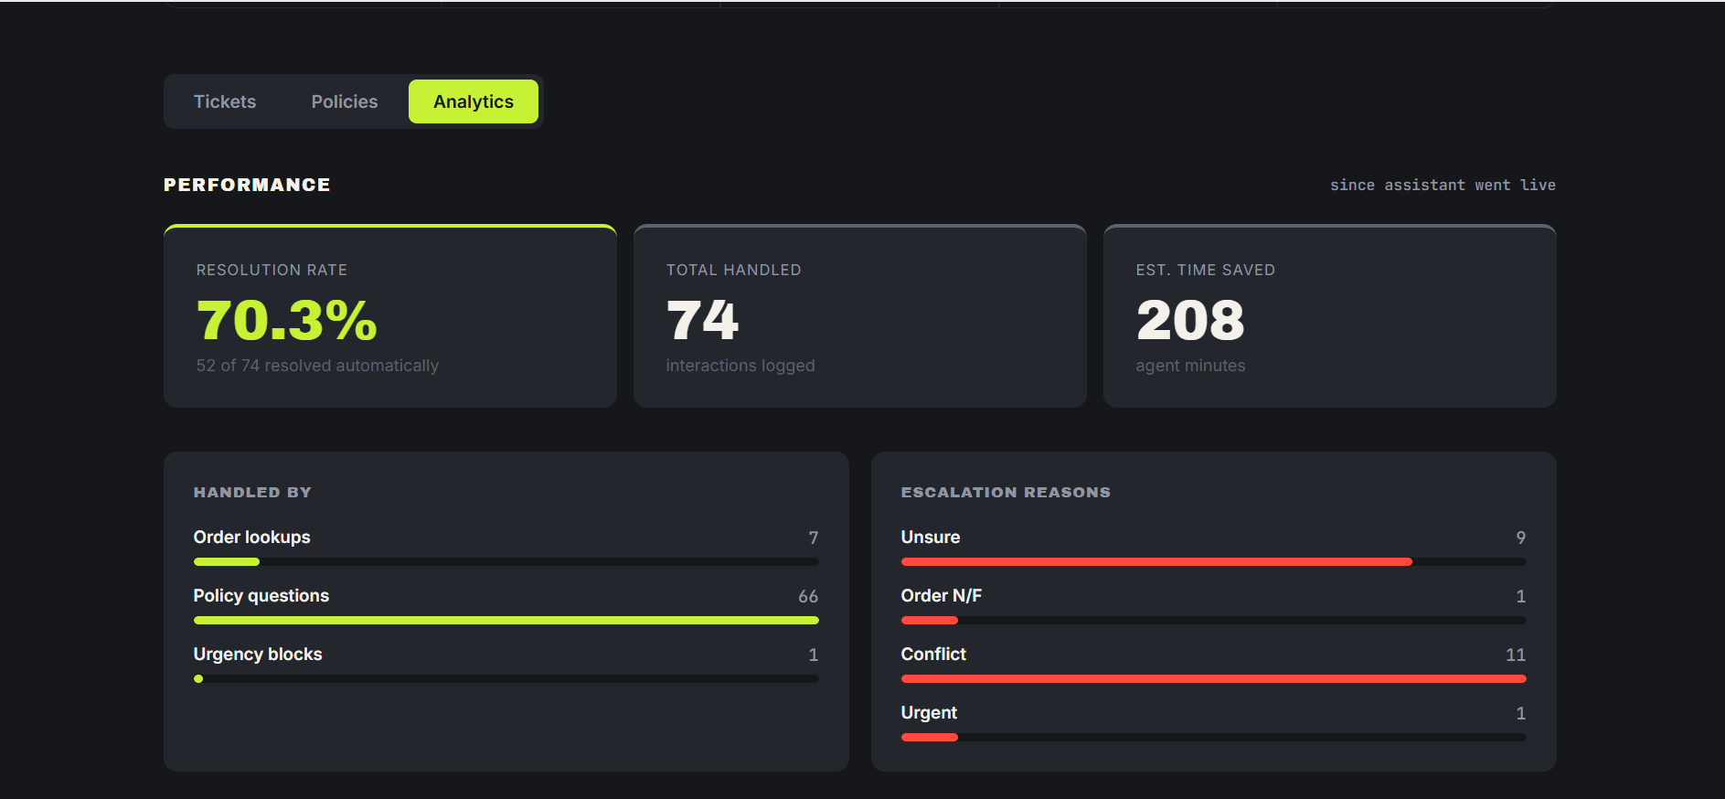
Task: Click the Order N/F progress bar
Action: click(x=1214, y=621)
